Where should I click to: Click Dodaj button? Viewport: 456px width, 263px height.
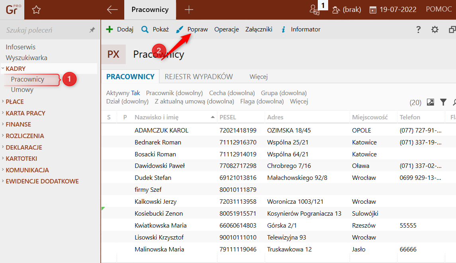[x=119, y=29]
